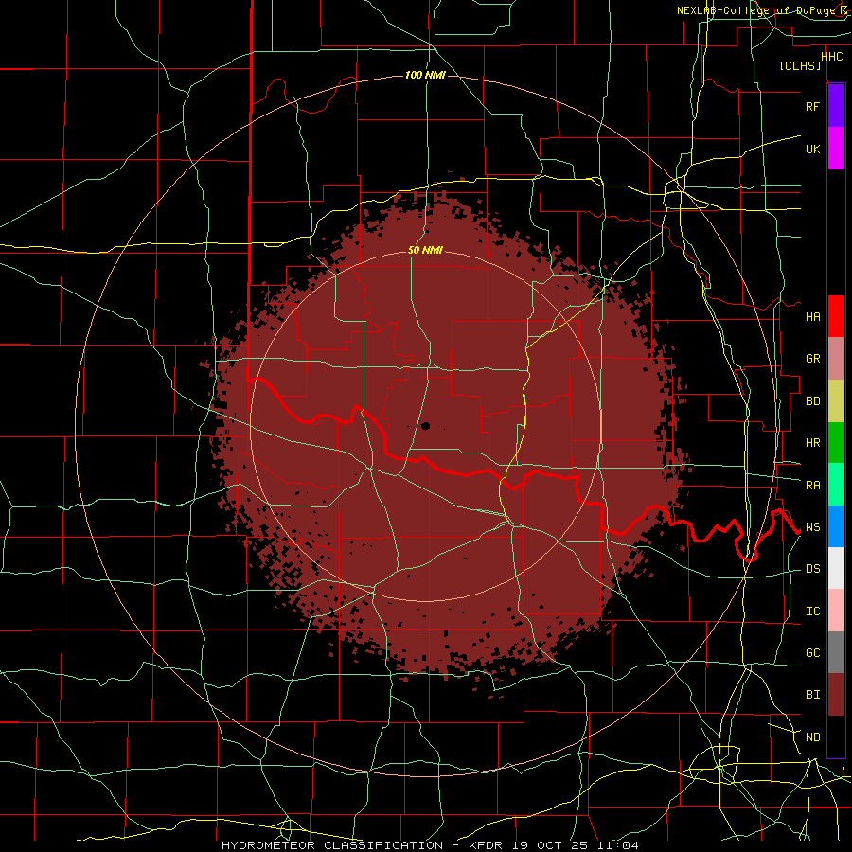The height and width of the screenshot is (852, 852).
Task: Click the BI dark-red color swatch
Action: click(836, 695)
